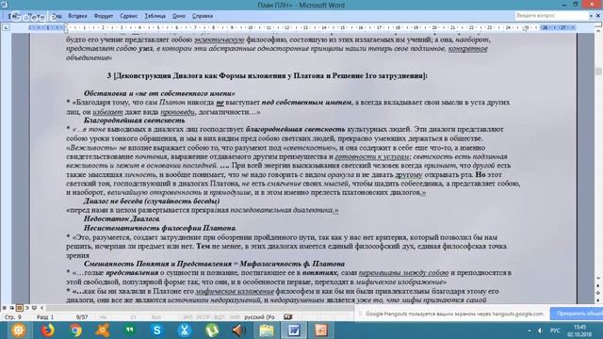This screenshot has width=603, height=339.
Task: Open the Справка menu
Action: click(203, 16)
